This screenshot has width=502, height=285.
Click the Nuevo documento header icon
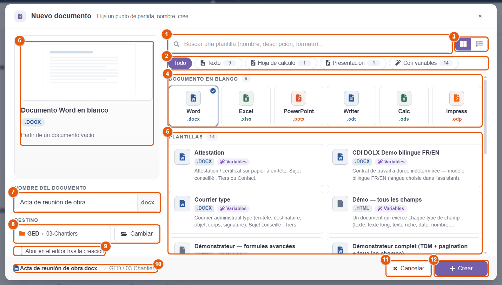(20, 16)
